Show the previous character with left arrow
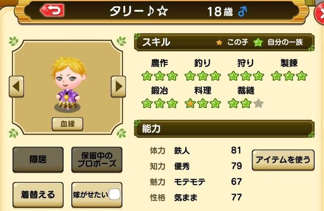 16,87
